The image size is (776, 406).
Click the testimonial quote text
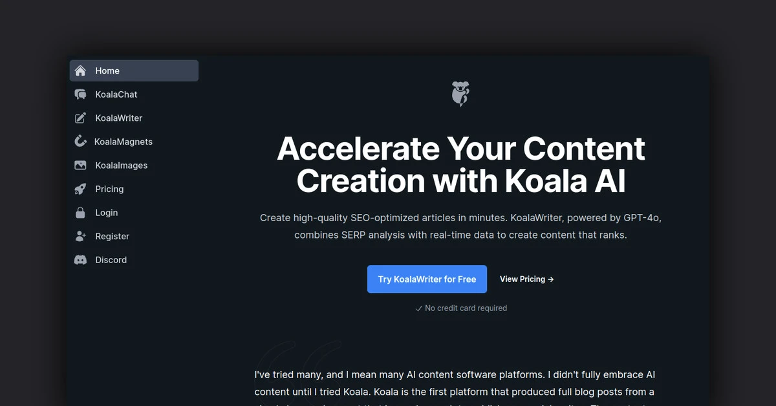(x=455, y=383)
